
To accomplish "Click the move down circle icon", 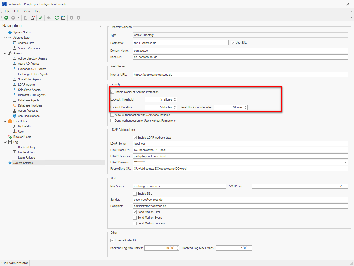I will tap(78, 18).
